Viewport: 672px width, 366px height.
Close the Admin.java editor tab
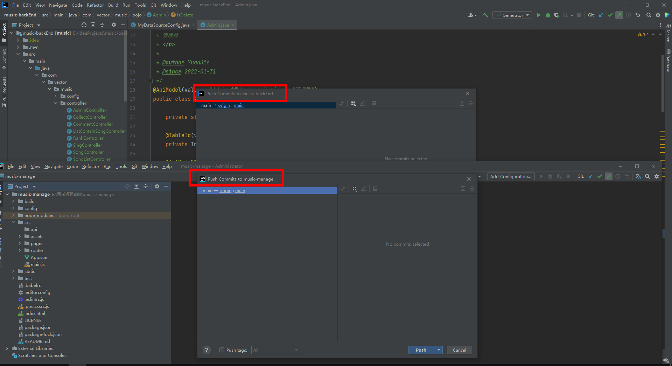[x=233, y=25]
